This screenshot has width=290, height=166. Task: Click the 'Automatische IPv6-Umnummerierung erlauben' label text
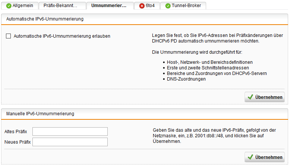[x=62, y=36]
